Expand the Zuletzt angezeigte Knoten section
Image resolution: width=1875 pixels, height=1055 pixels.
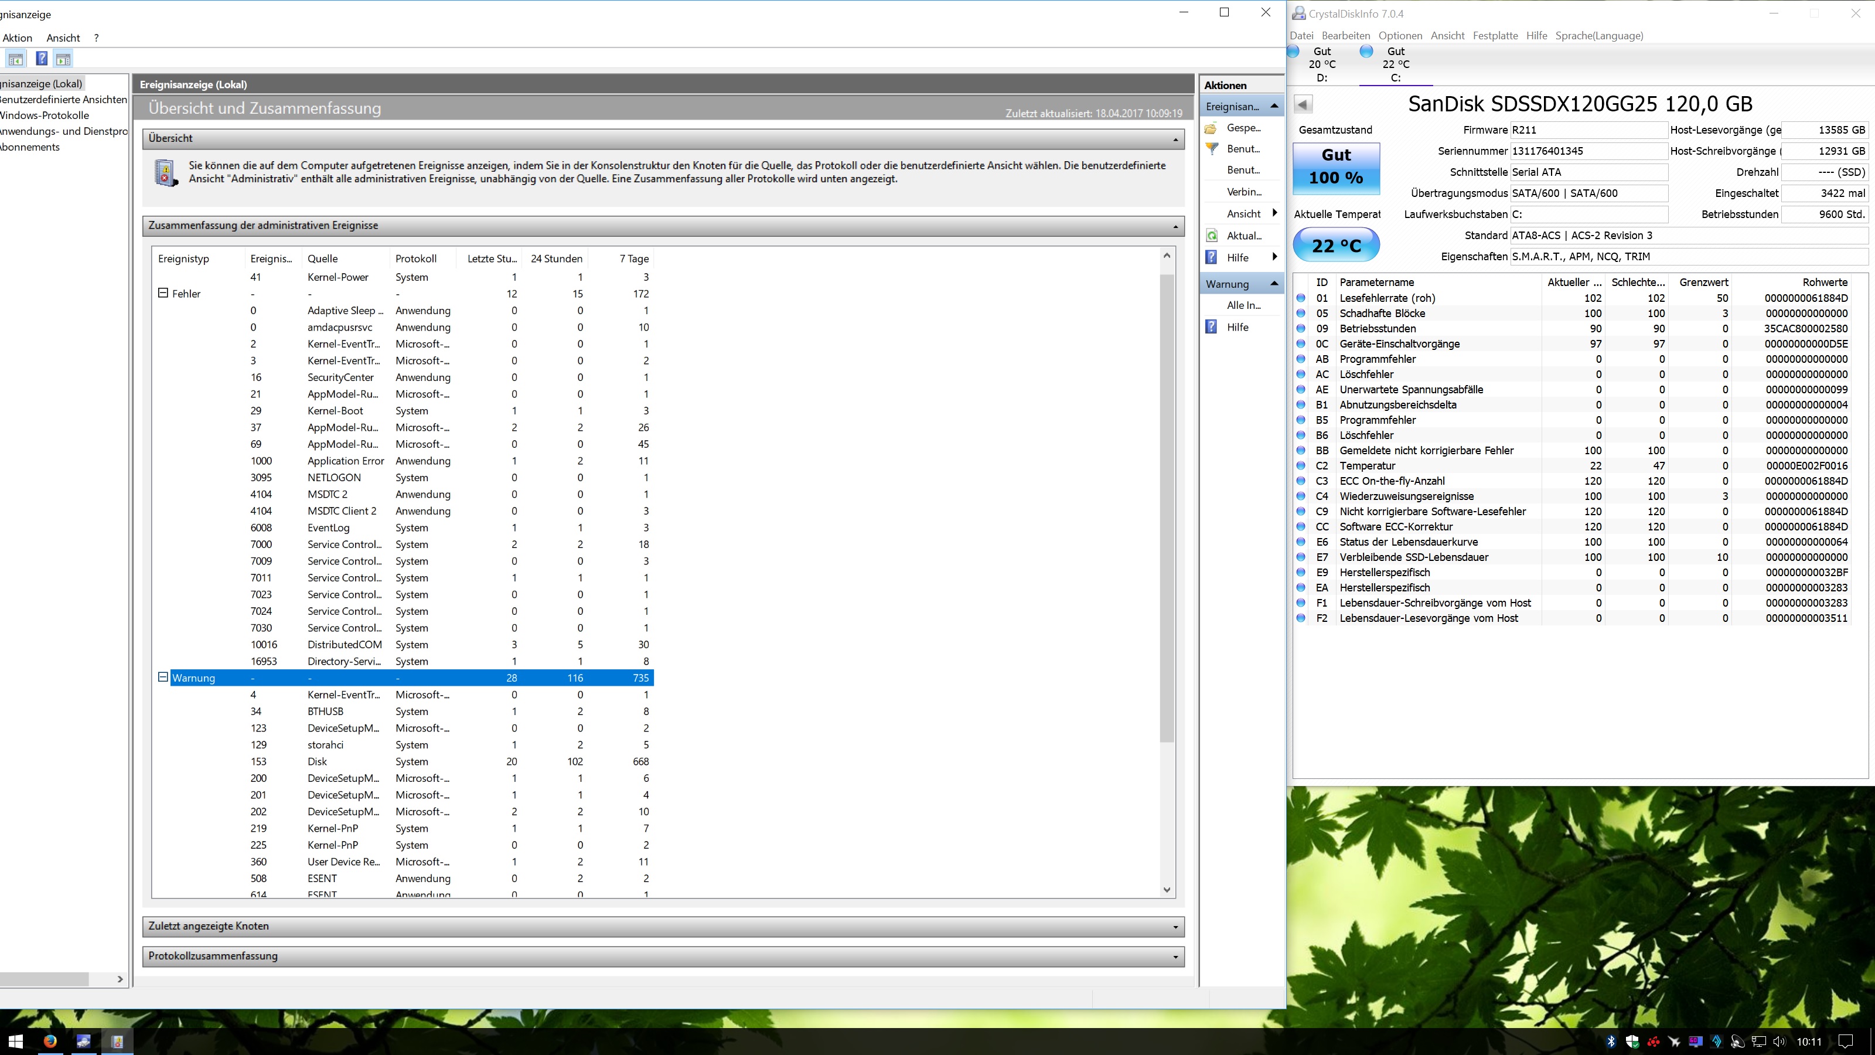pos(1175,927)
